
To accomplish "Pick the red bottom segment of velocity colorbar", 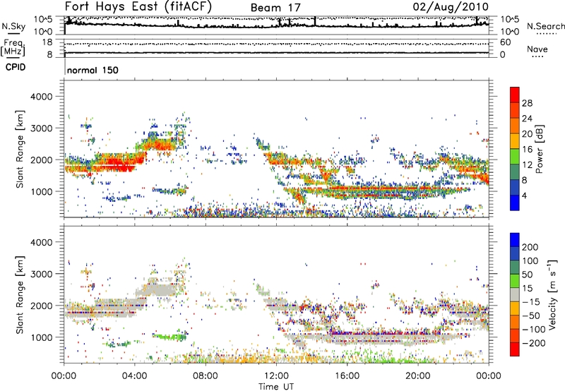I will [x=515, y=349].
